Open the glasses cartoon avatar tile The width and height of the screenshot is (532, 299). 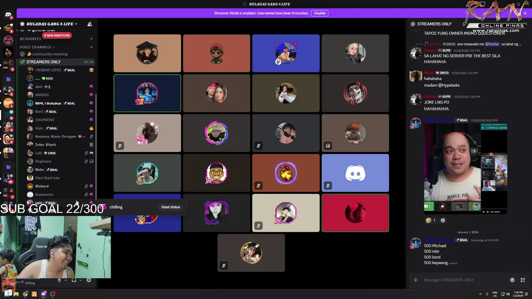pyautogui.click(x=217, y=173)
